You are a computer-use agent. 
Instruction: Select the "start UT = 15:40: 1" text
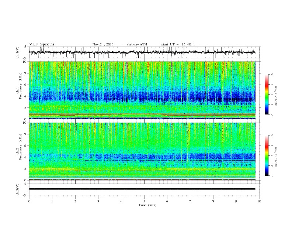click(178, 44)
